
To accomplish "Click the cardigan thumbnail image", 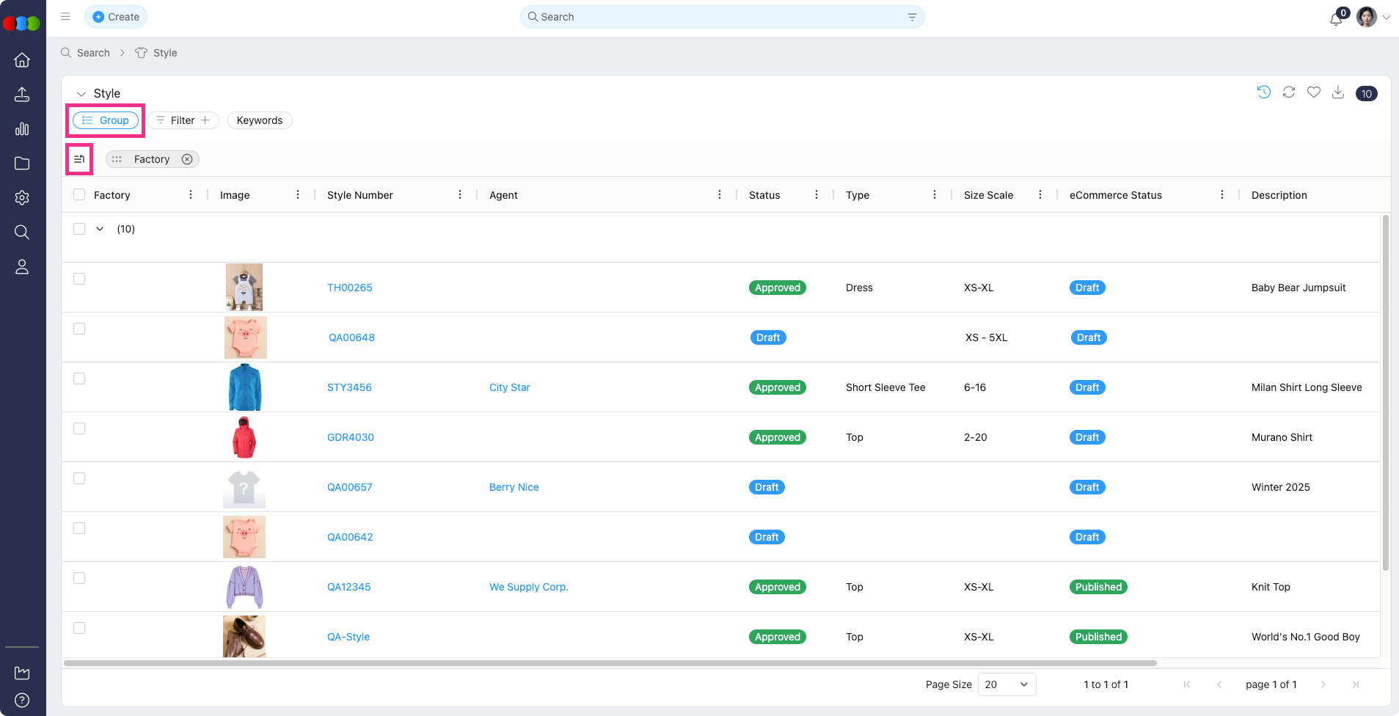I will click(244, 587).
